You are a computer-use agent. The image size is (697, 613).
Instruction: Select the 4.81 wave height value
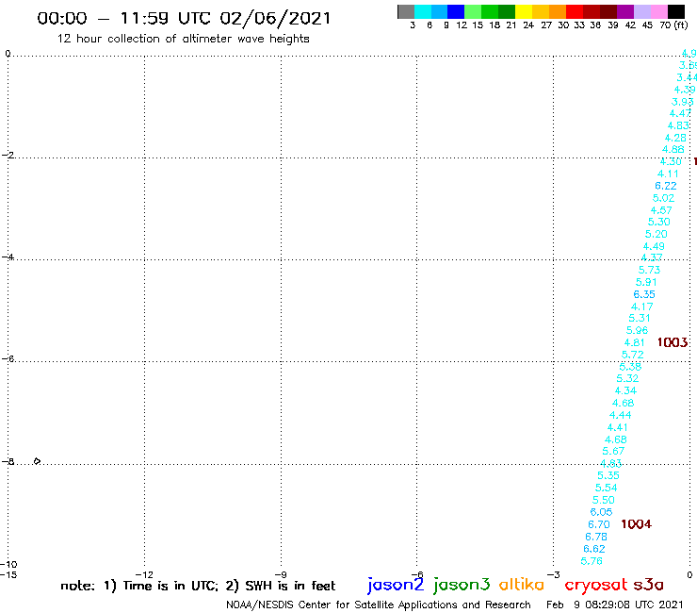[635, 342]
